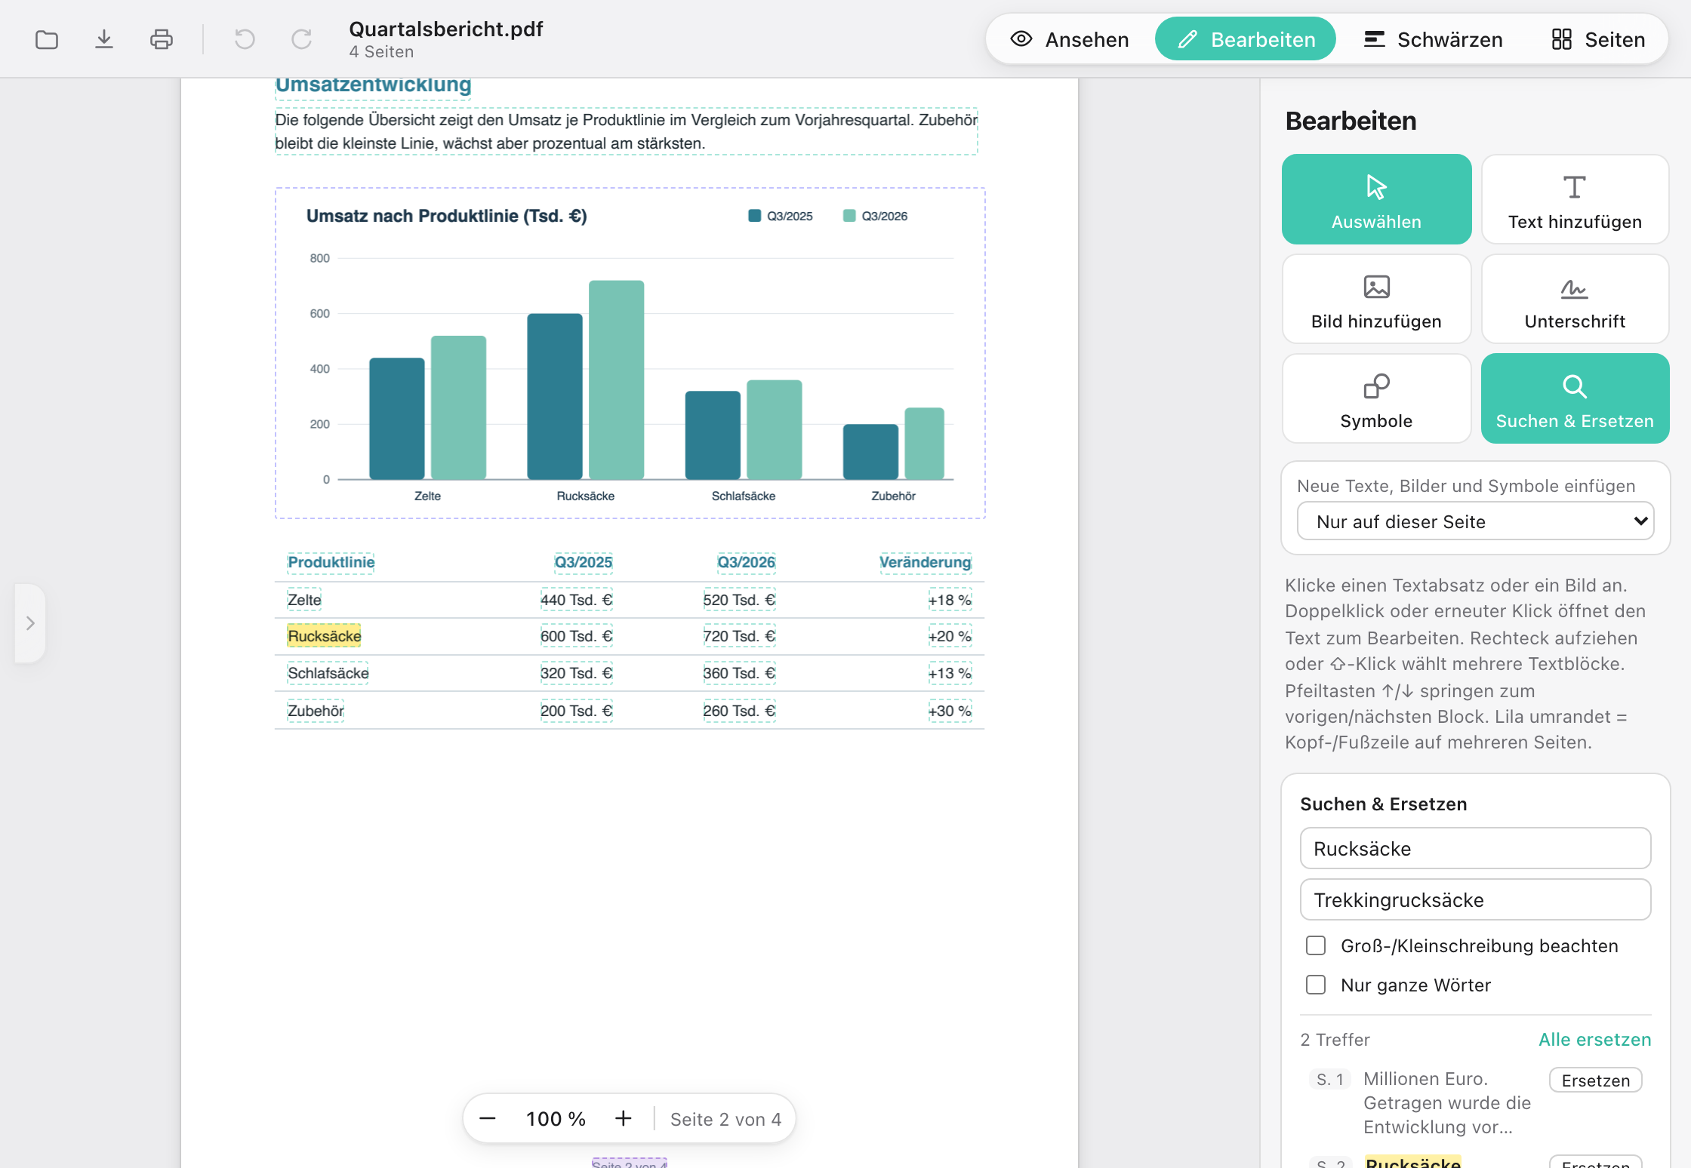Image resolution: width=1691 pixels, height=1168 pixels.
Task: Undo the last action
Action: pos(245,39)
